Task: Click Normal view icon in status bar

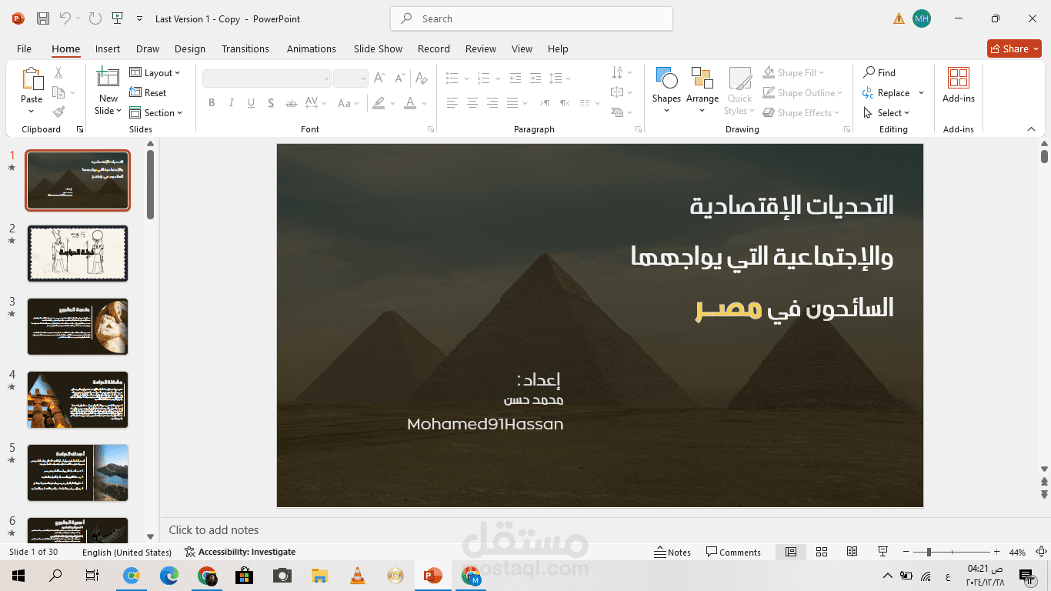Action: (x=791, y=552)
